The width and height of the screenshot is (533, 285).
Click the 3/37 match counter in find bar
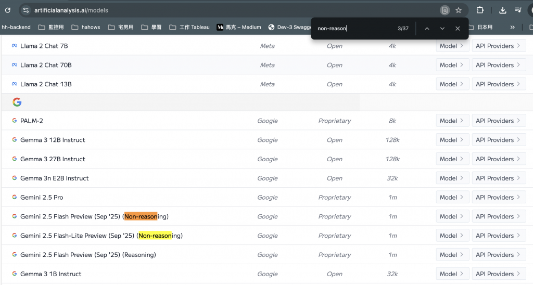coord(403,29)
